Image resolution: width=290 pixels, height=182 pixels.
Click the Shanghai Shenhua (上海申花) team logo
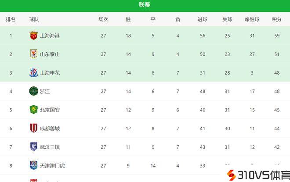tap(33, 72)
